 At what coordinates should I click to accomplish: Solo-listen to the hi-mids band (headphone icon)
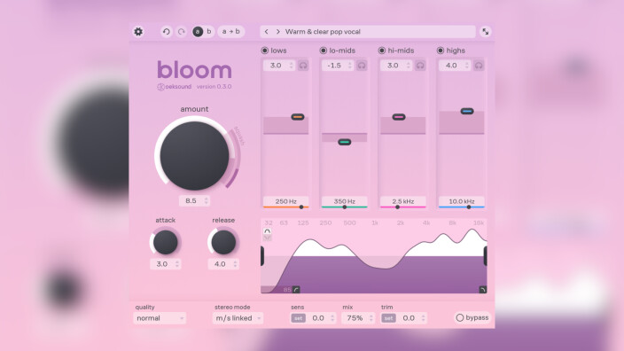point(420,66)
